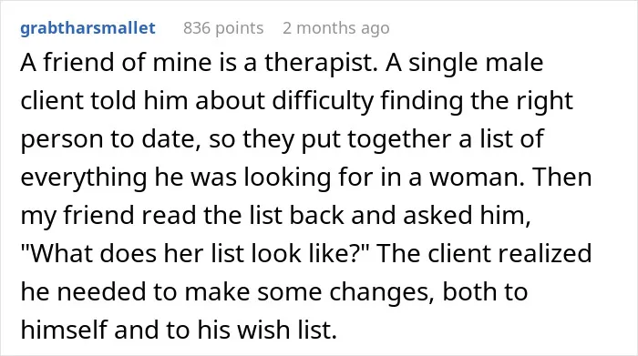Image resolution: width=638 pixels, height=356 pixels.
Task: Open the grabtharsmallet user profile link
Action: tap(87, 28)
